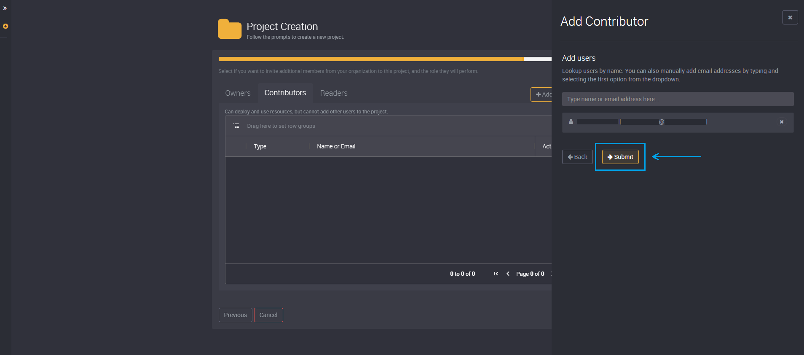
Task: Go to previous page of table
Action: pos(508,274)
